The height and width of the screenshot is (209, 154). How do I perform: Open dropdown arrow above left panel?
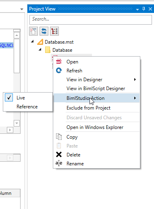[x=22, y=9]
